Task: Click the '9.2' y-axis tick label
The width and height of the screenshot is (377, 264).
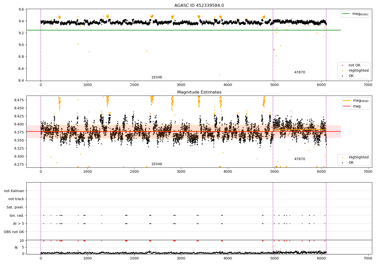Action: coord(22,33)
